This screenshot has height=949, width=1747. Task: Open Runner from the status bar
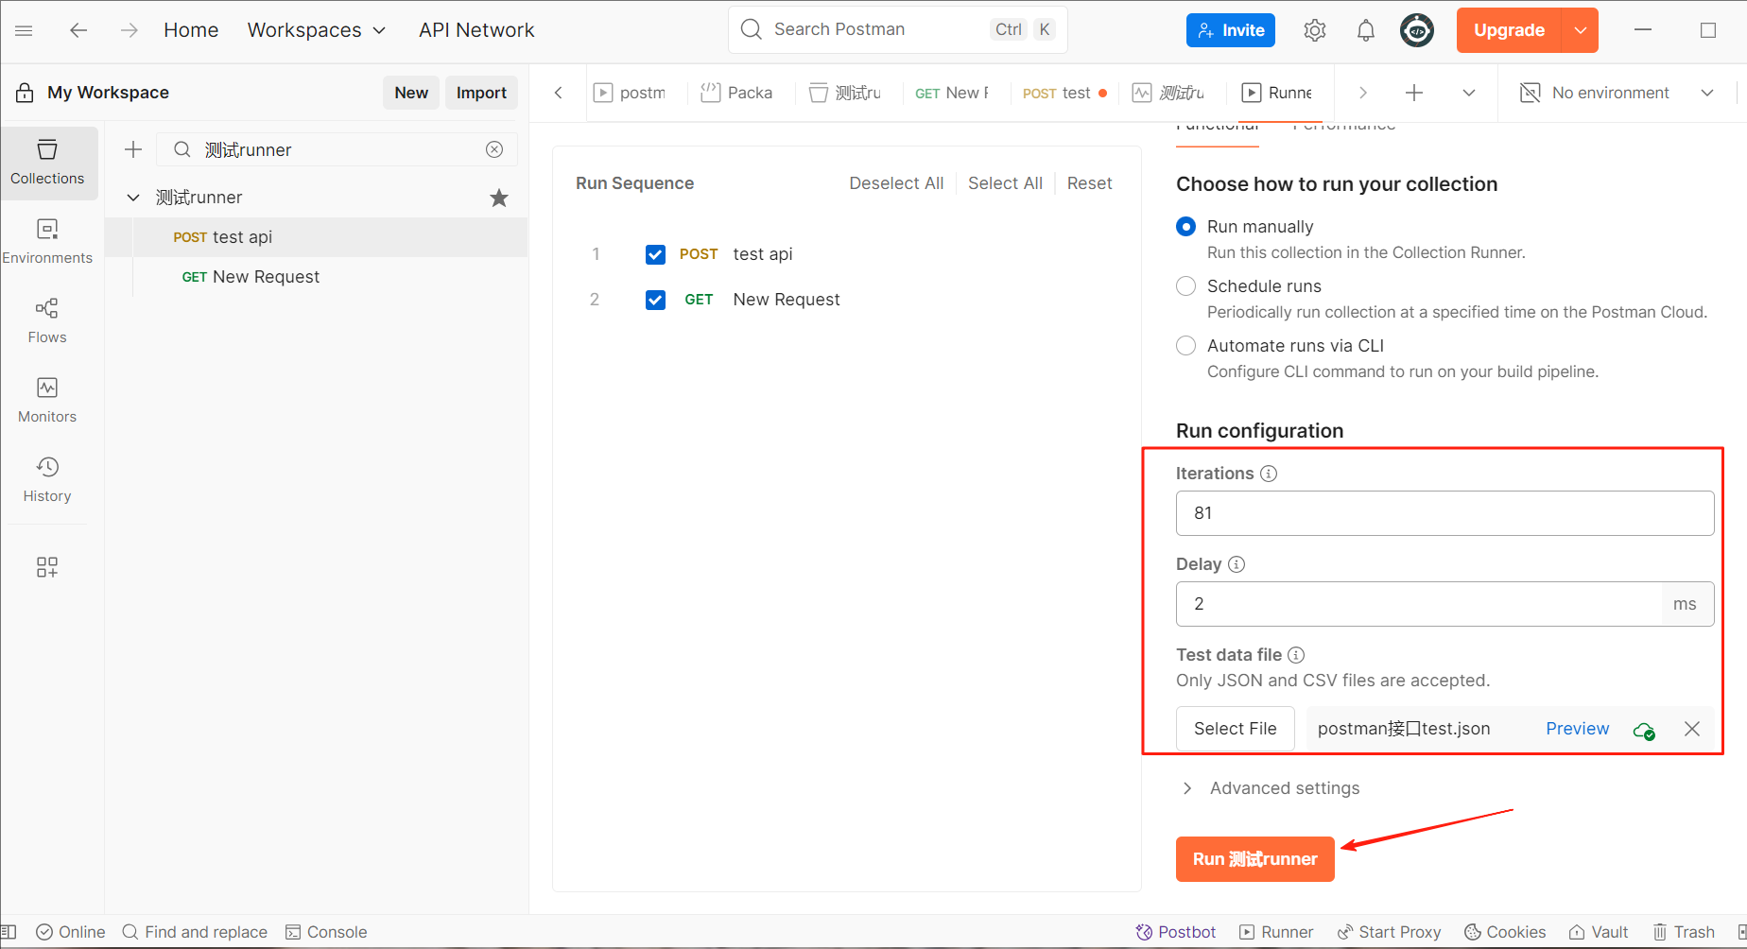pyautogui.click(x=1276, y=932)
